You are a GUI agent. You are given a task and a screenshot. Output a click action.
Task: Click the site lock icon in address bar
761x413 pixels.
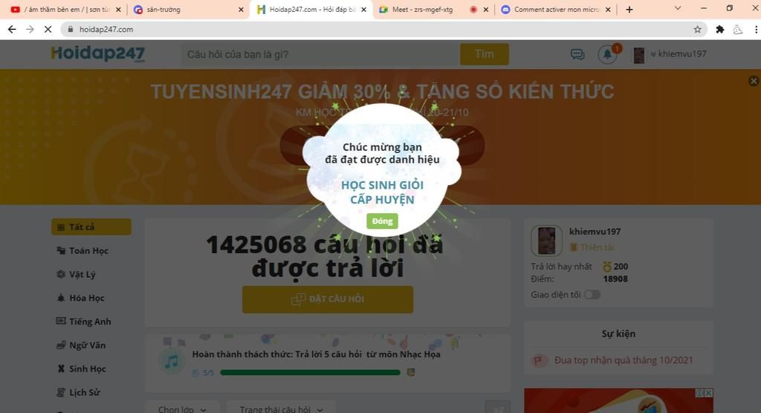pos(71,29)
